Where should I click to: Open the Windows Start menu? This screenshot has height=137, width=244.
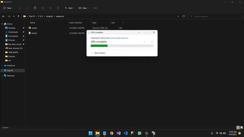tap(90, 133)
